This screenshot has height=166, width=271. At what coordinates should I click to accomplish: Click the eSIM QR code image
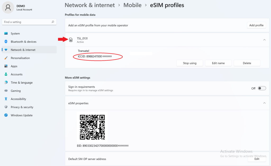tap(92, 127)
